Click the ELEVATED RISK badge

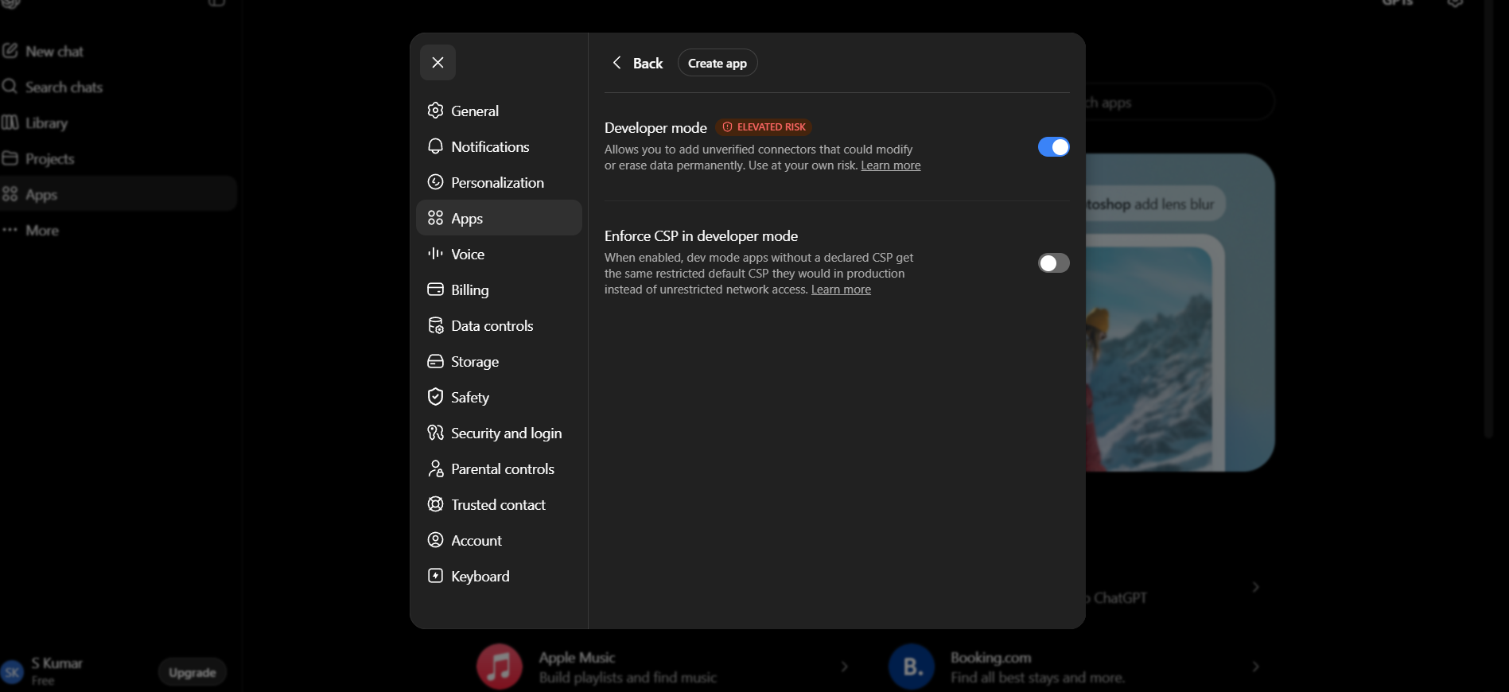764,127
